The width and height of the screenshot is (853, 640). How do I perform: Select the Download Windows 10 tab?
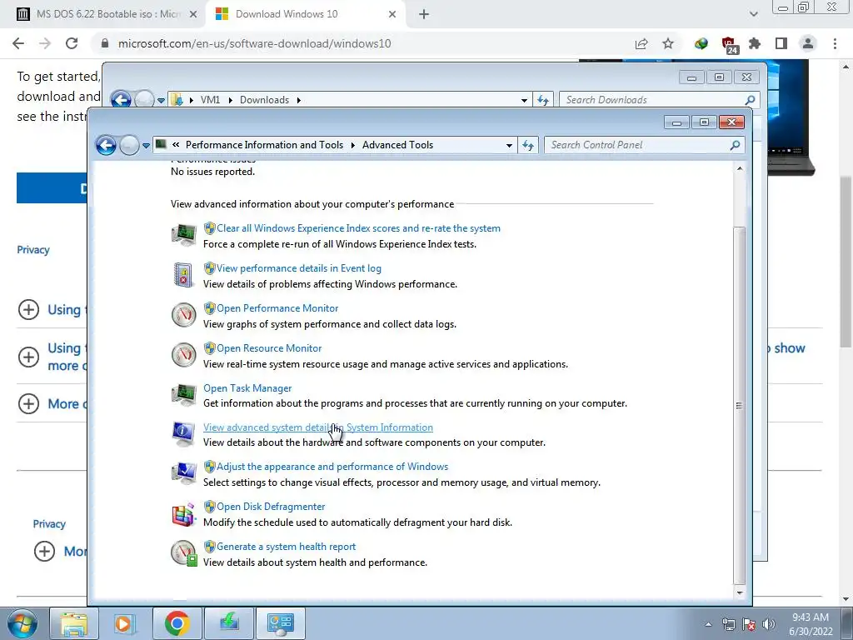pos(305,14)
